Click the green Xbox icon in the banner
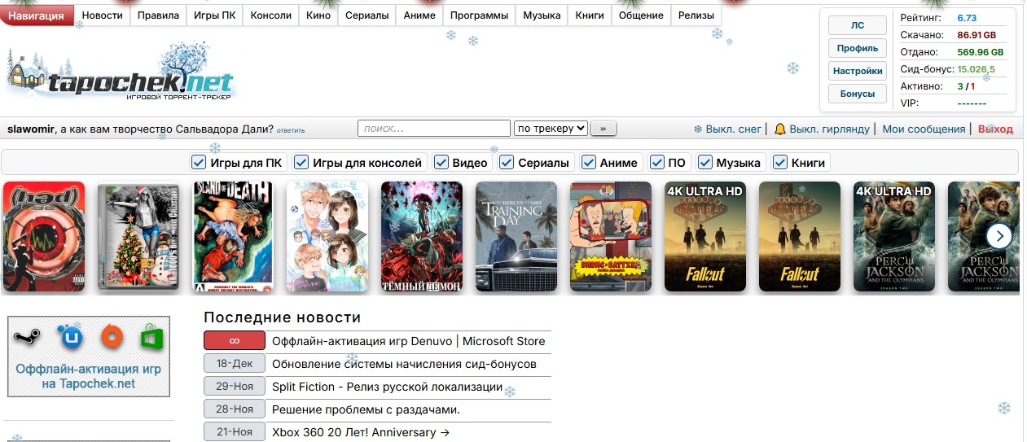This screenshot has height=442, width=1027. (x=151, y=336)
